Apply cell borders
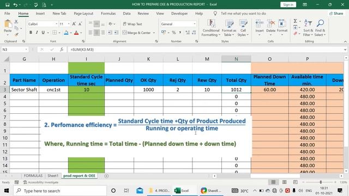Screen dimensions: 349x196 click(55, 33)
